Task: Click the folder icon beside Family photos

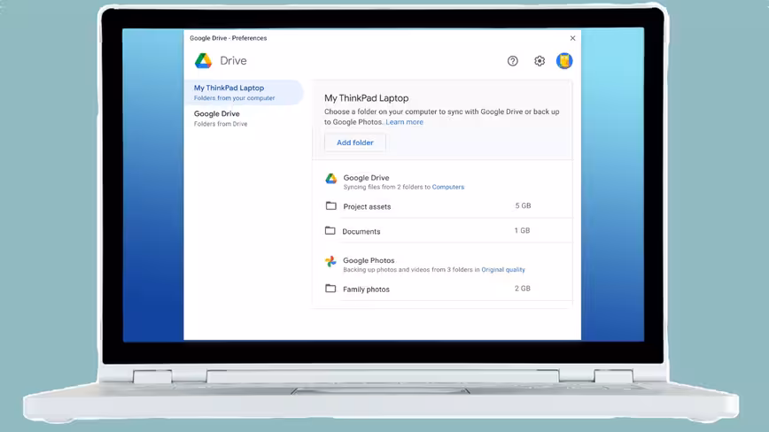Action: pyautogui.click(x=330, y=289)
